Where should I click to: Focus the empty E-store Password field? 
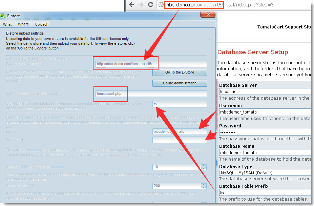pyautogui.click(x=179, y=140)
